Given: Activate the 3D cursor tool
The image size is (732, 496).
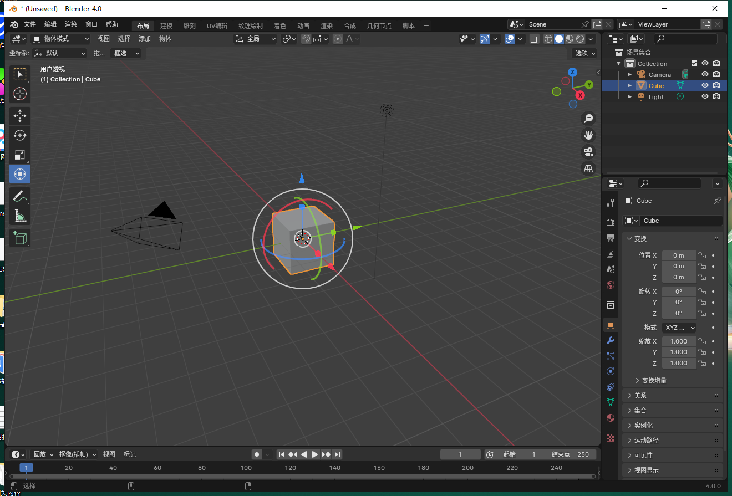Looking at the screenshot, I should [x=20, y=94].
